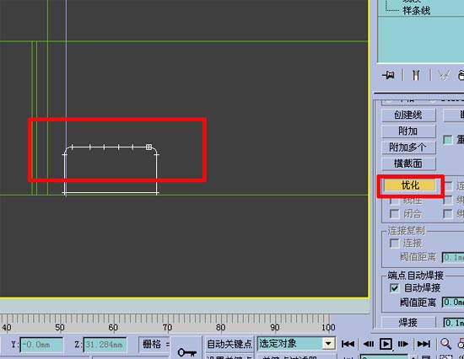Step back one frame

click(x=368, y=344)
